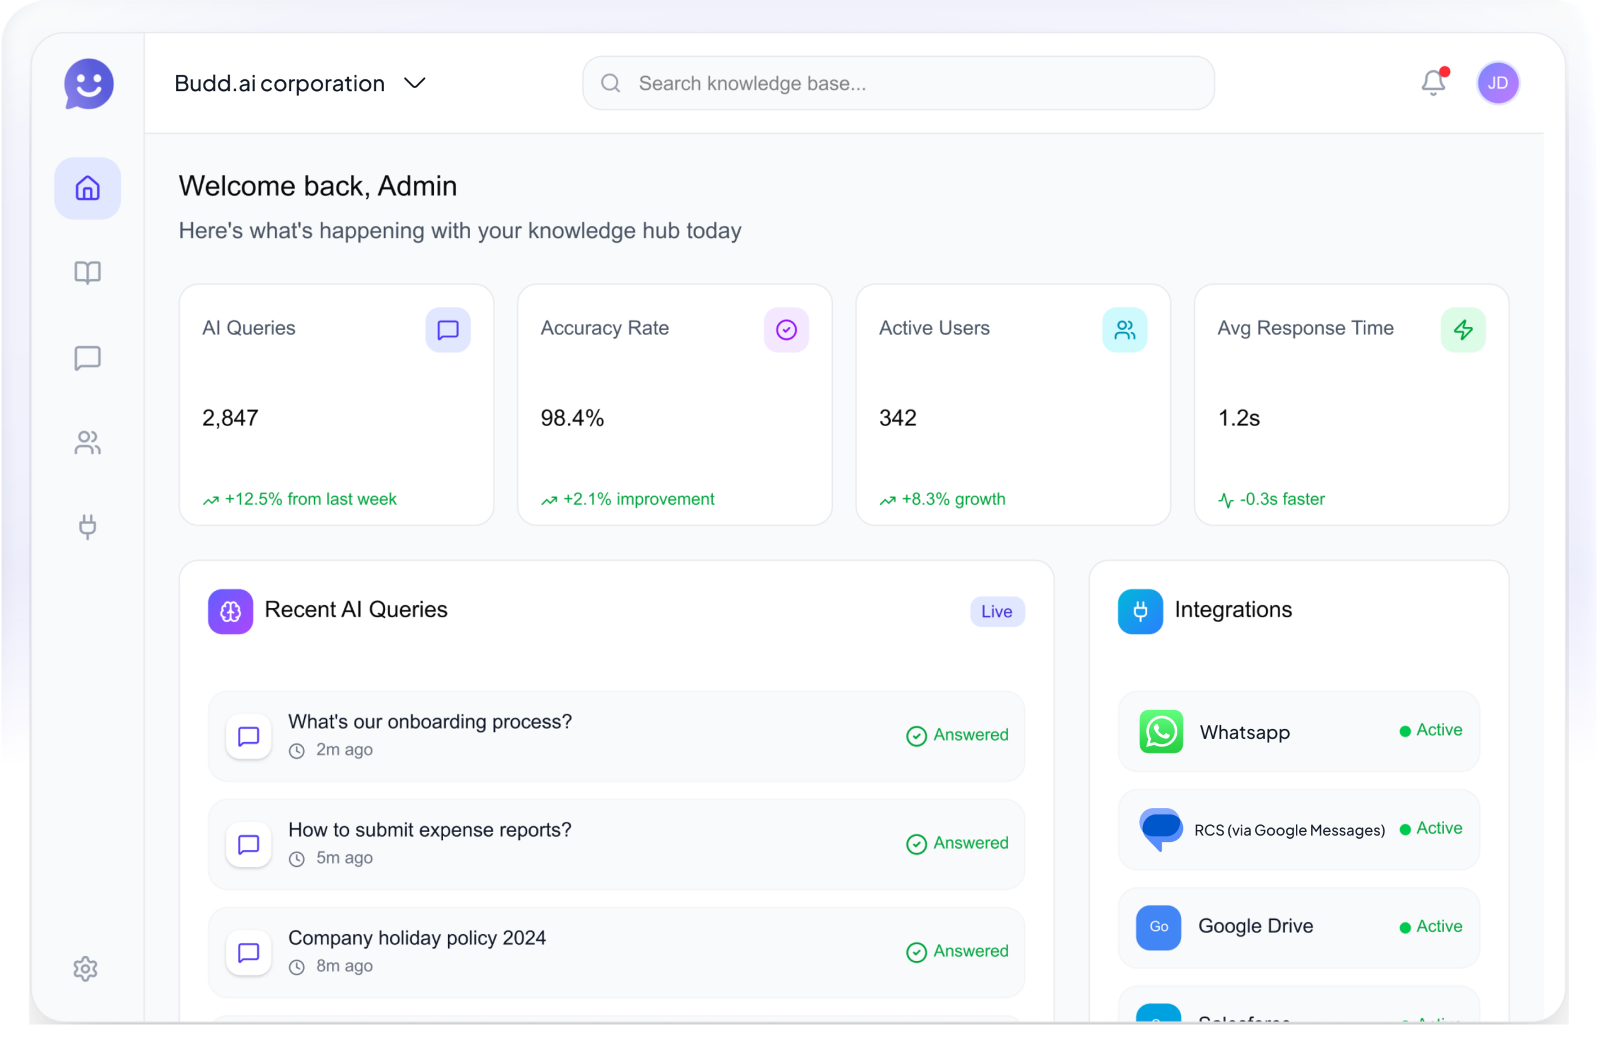Open the JD profile avatar
Viewport: 1598px width, 1054px height.
1497,82
